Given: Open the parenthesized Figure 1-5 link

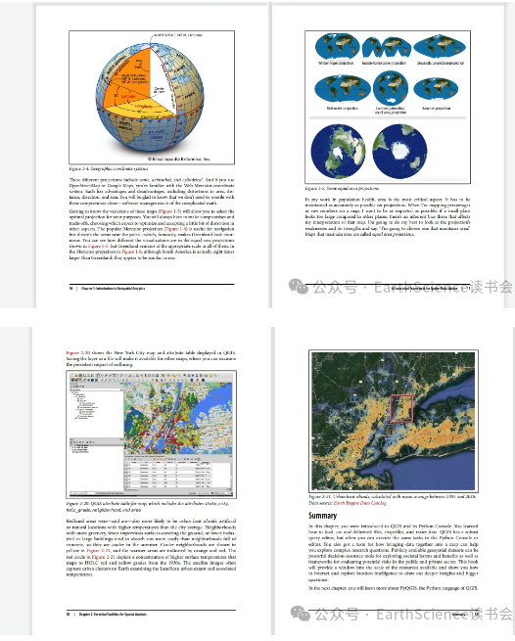Looking at the screenshot, I should pos(169,211).
